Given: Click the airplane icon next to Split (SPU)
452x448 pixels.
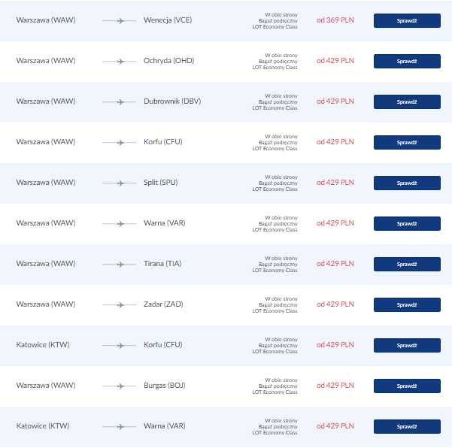Looking at the screenshot, I should coord(119,183).
